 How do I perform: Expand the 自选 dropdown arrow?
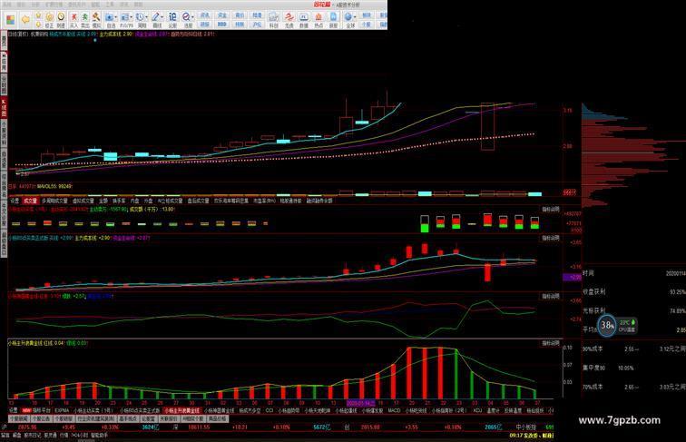(x=116, y=17)
